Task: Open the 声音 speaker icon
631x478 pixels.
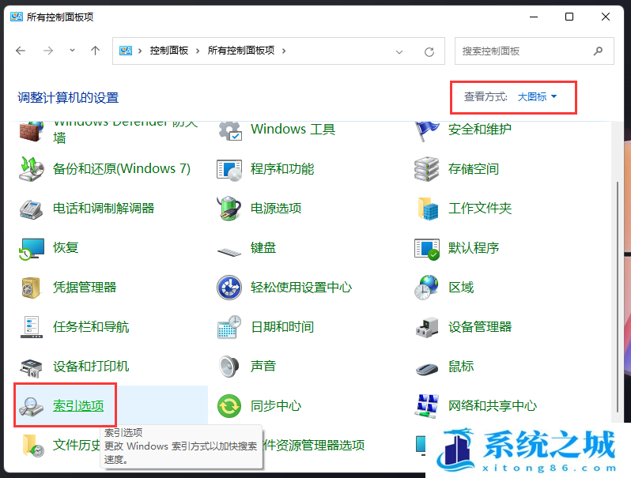Action: click(229, 367)
